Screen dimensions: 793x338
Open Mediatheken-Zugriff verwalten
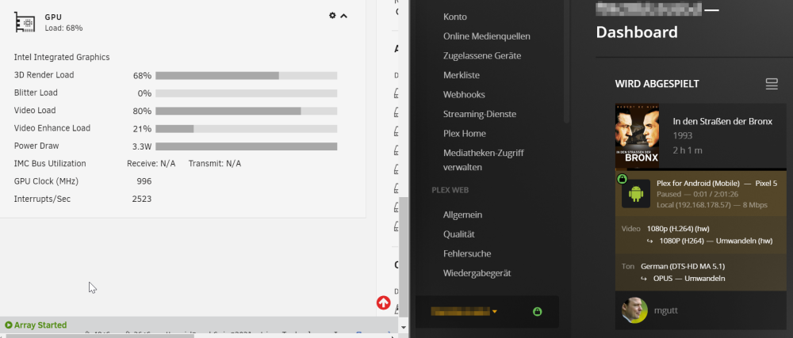tap(484, 160)
